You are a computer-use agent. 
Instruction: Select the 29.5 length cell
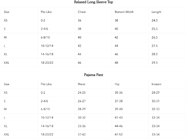pos(155,63)
